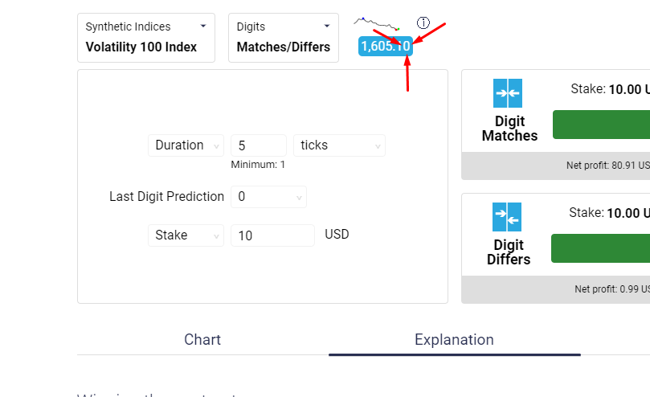Screen dimensions: 650x397
Task: Click the green Digit Matches purchase button
Action: click(x=601, y=125)
